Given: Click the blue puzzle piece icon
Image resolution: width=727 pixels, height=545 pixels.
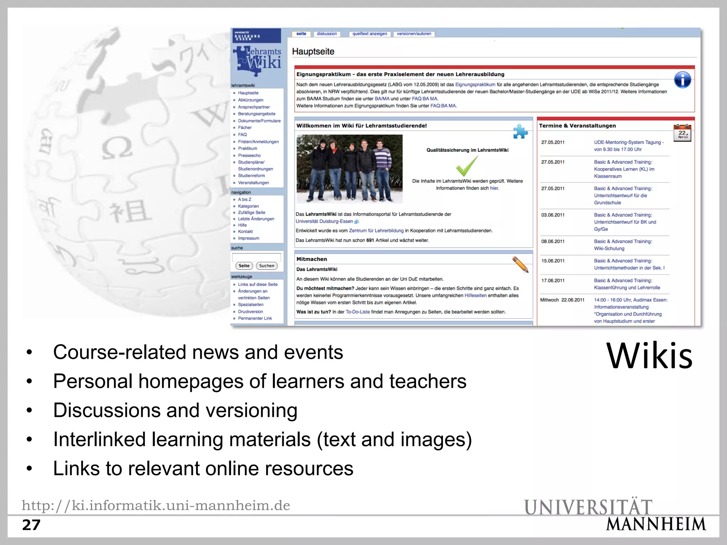Looking at the screenshot, I should point(520,132).
